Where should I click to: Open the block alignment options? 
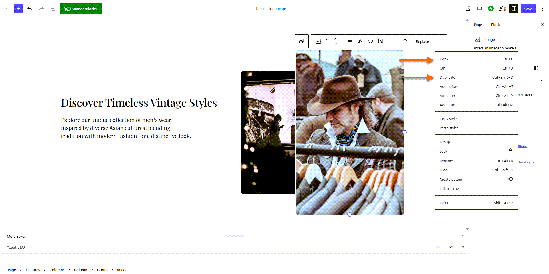tap(350, 41)
